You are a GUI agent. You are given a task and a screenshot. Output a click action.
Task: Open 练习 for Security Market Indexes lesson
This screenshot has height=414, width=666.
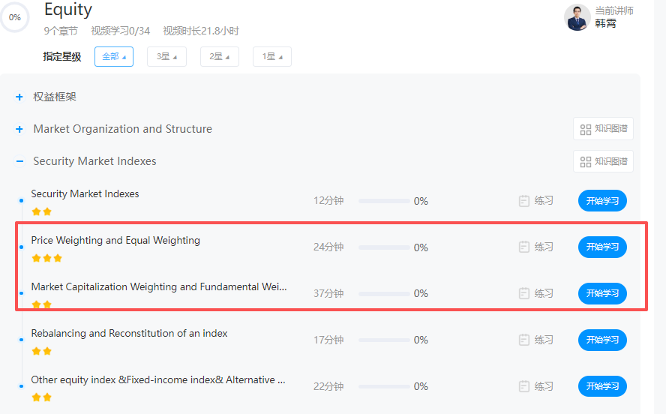[535, 201]
